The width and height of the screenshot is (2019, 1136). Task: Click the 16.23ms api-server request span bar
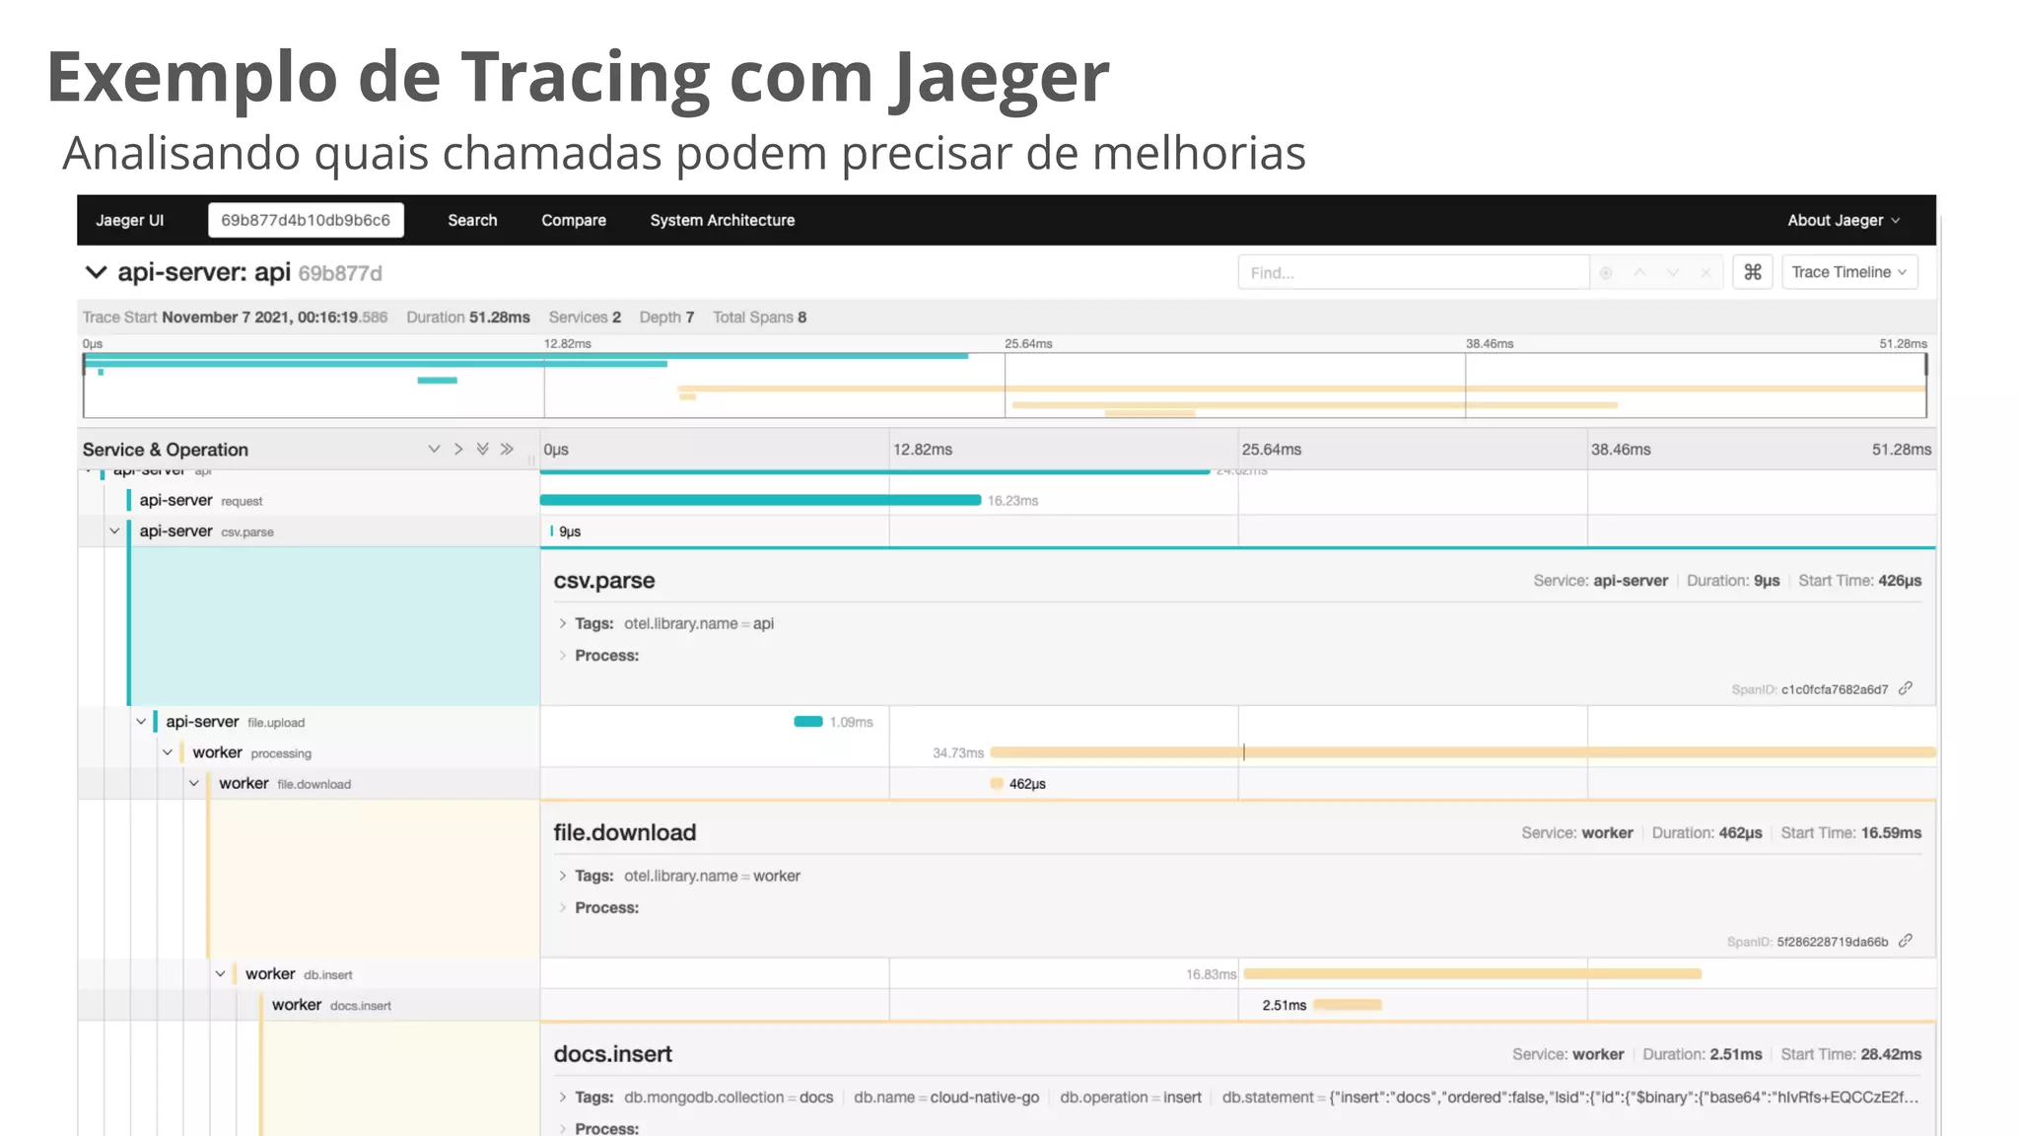coord(760,500)
